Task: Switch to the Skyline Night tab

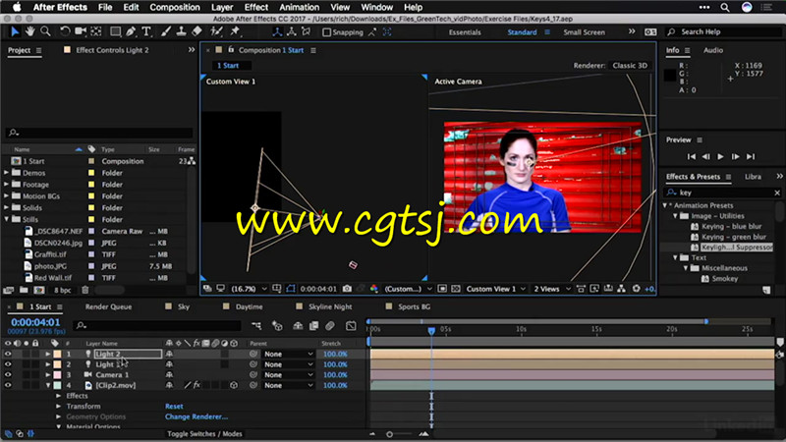Action: coord(330,306)
